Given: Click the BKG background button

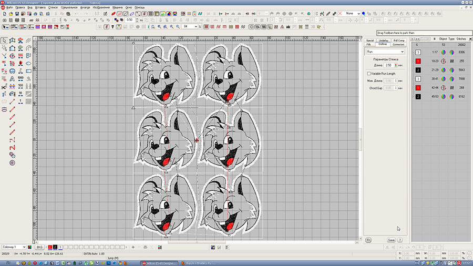Looking at the screenshot, I should coord(39,247).
